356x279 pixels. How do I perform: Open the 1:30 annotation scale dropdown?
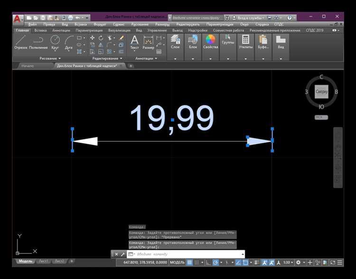288,262
